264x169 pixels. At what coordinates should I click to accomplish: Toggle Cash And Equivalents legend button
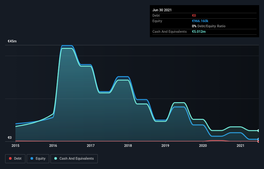point(74,159)
